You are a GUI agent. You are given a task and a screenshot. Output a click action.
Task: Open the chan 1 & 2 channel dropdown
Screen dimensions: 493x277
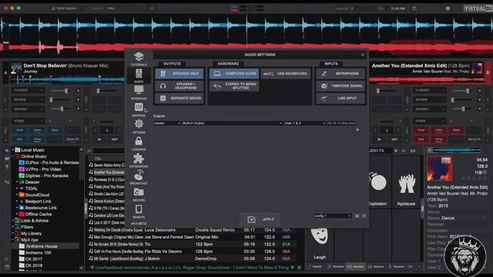(x=305, y=123)
